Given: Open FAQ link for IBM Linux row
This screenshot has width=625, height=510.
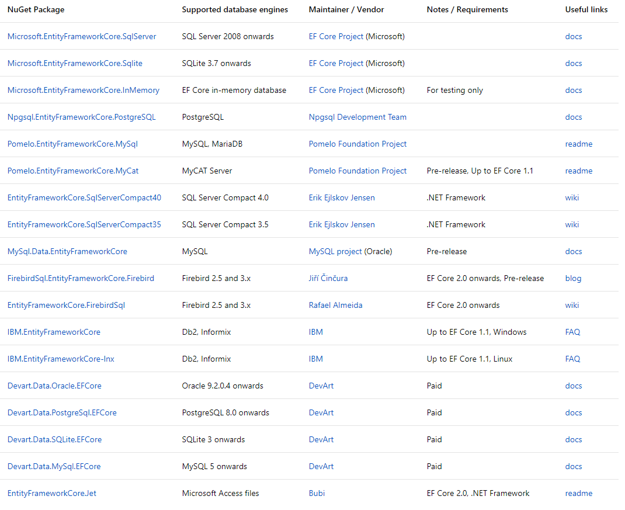Looking at the screenshot, I should [572, 359].
